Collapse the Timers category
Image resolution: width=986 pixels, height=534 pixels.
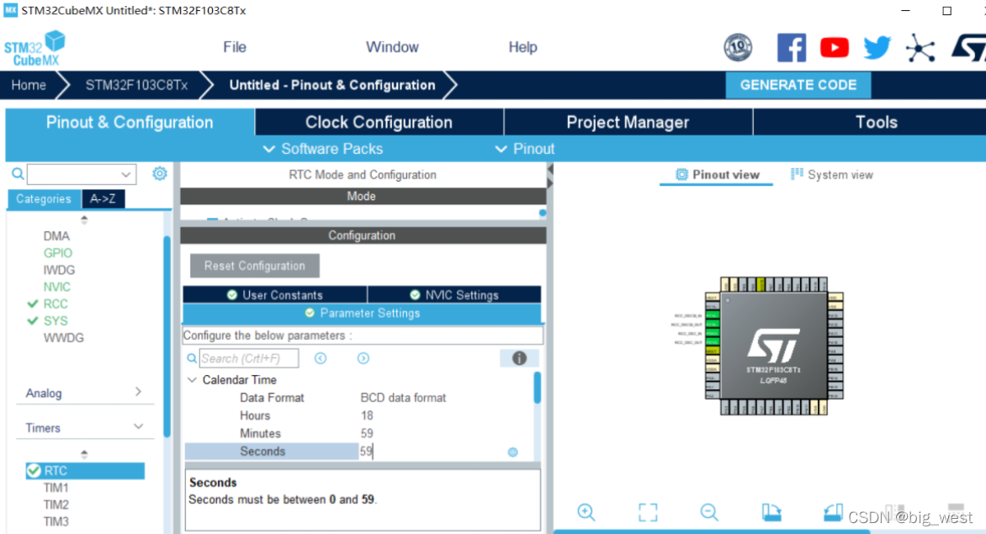83,428
